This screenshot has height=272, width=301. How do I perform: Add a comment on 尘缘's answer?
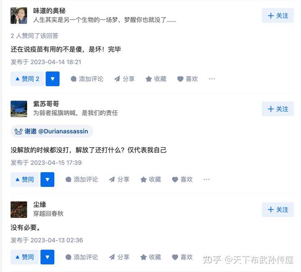(82, 257)
